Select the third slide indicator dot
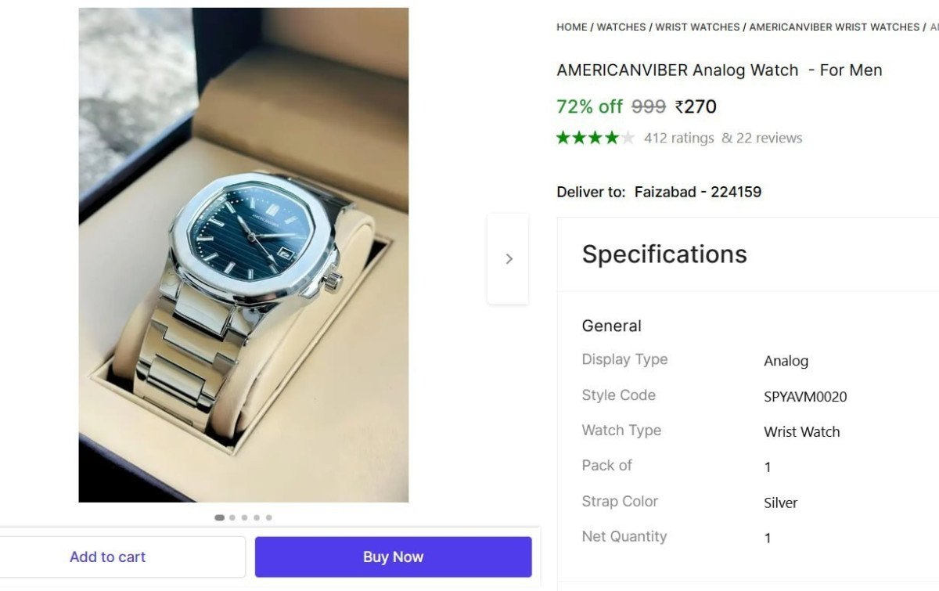This screenshot has height=591, width=939. click(x=244, y=517)
